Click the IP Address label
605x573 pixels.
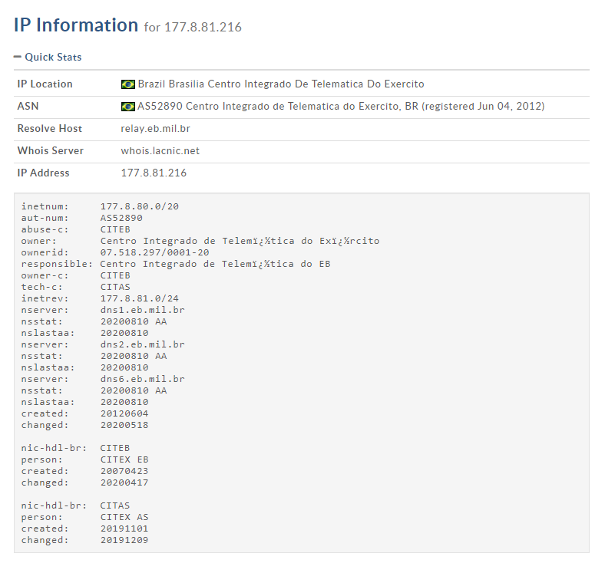point(43,173)
